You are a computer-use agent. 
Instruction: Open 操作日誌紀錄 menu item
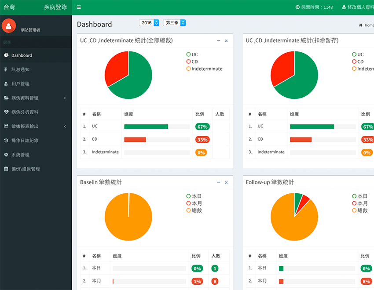click(36, 141)
